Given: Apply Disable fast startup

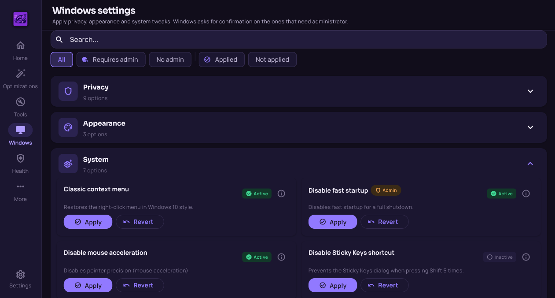Looking at the screenshot, I should click(333, 222).
